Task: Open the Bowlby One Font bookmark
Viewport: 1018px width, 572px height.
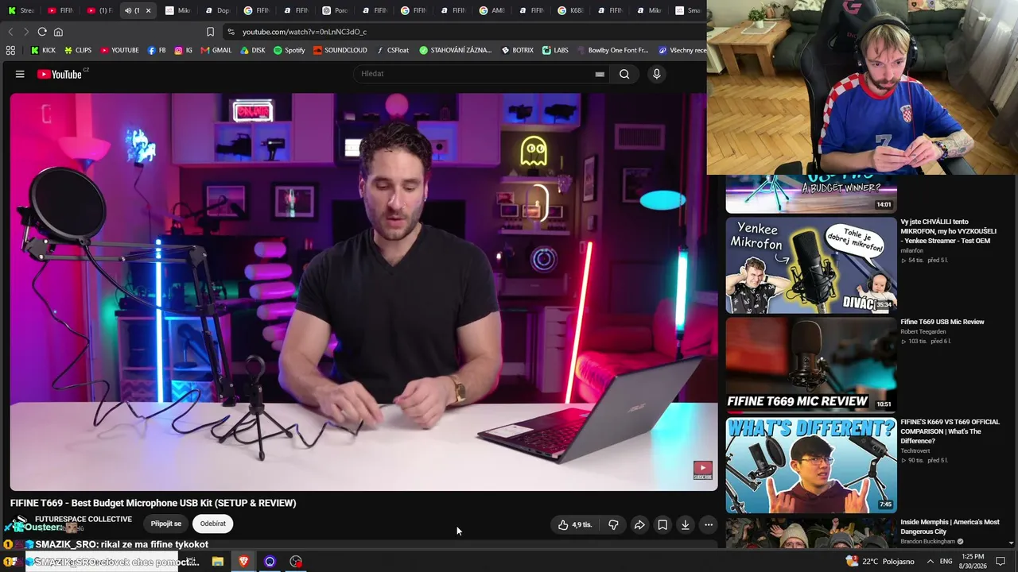Action: (612, 50)
